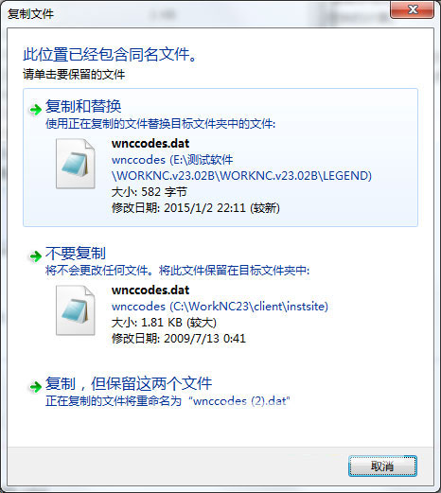Click the 复制文件 window title bar text
Screen dimensions: 441x493
coord(30,14)
